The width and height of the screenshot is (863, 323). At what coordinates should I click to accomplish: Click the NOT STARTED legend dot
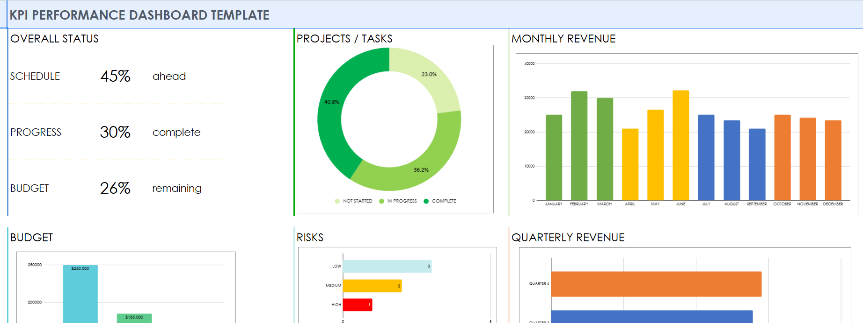point(337,201)
